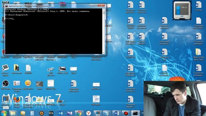
Task: Select the Установка круиз Word document
Action: pos(142,7)
